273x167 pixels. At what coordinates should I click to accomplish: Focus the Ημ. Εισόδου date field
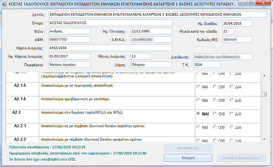point(237,23)
